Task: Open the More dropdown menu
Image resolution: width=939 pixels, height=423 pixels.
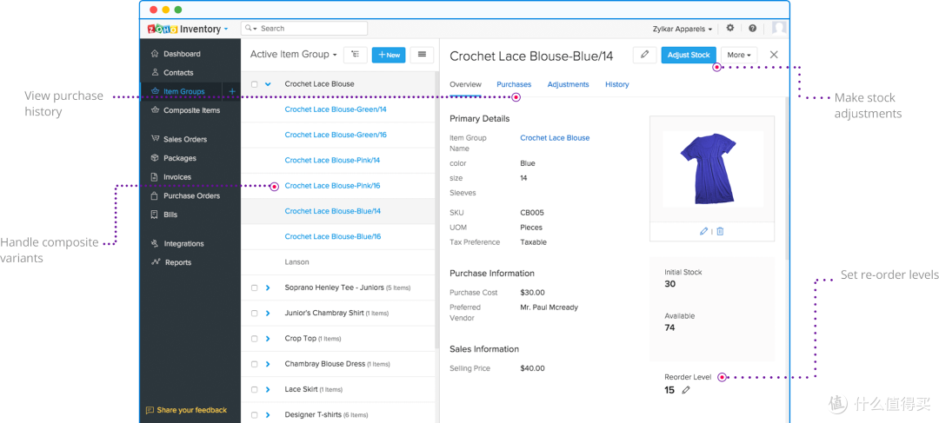Action: 739,55
